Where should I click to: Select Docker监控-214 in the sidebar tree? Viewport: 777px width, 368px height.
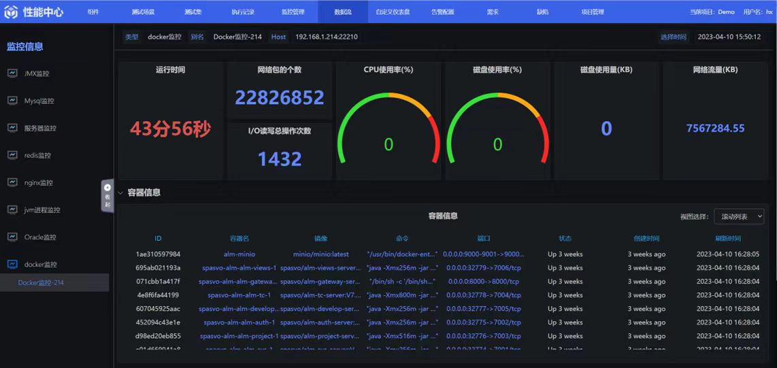coord(41,283)
